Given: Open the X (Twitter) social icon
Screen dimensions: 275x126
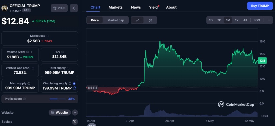Looking at the screenshot, I should pyautogui.click(x=75, y=122).
